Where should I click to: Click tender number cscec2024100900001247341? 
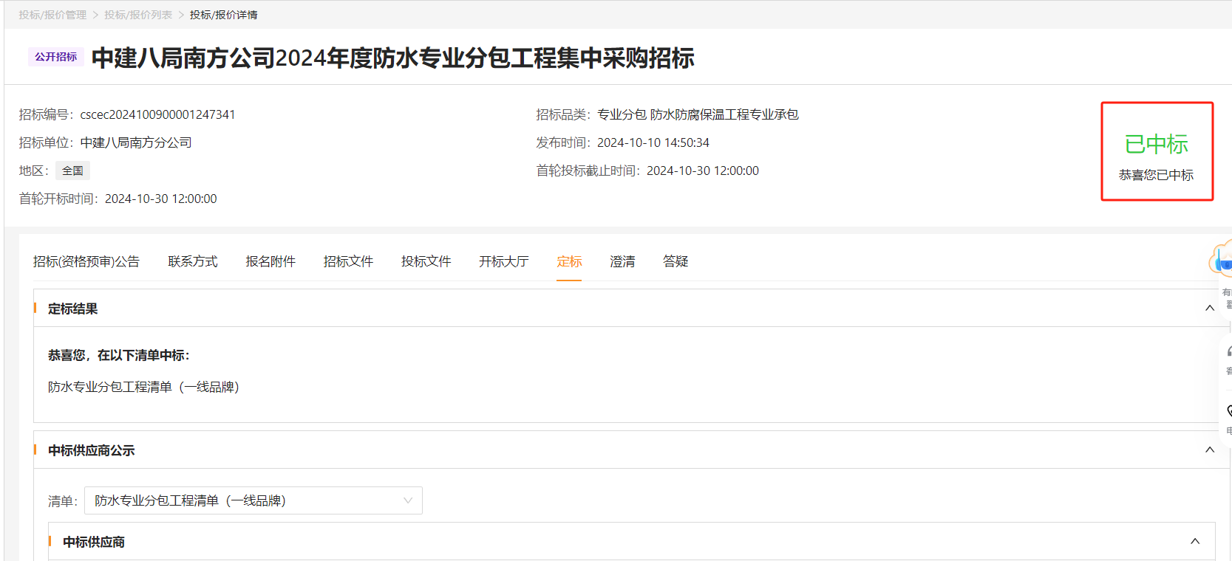pos(157,114)
